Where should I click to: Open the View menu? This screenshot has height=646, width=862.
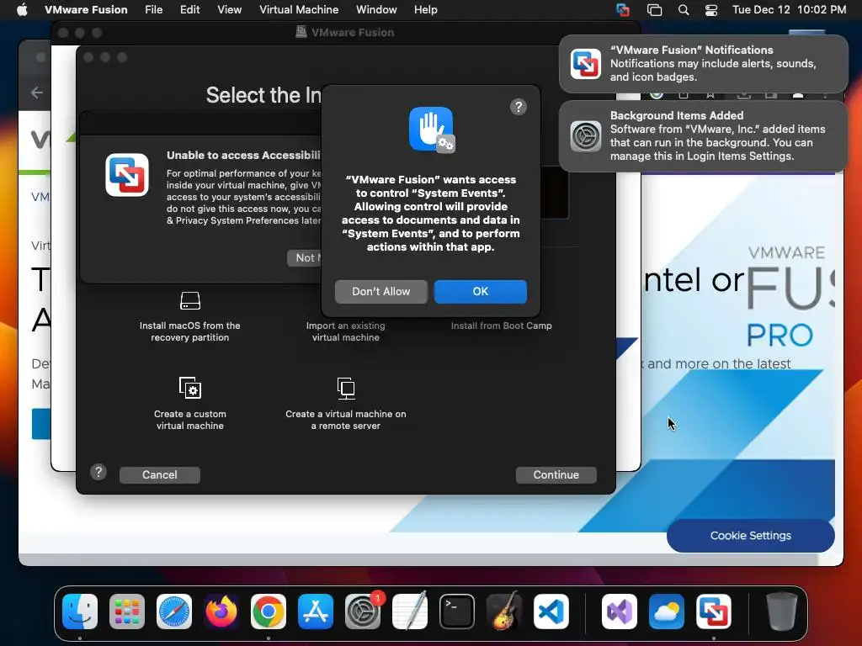pyautogui.click(x=229, y=9)
